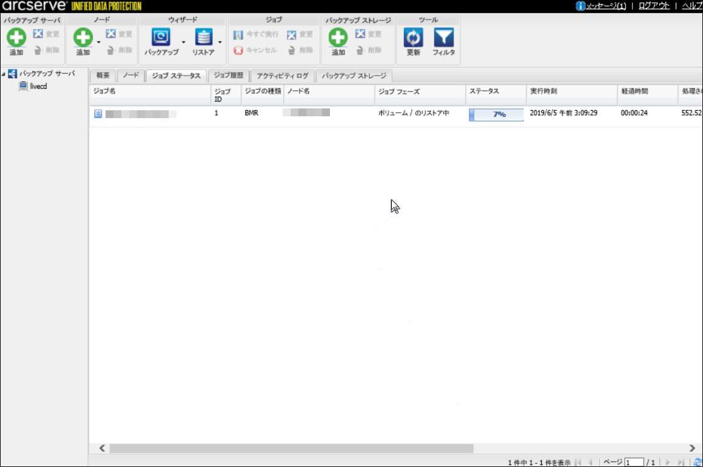
Task: Click Add Backup Storage plus icon
Action: [338, 38]
